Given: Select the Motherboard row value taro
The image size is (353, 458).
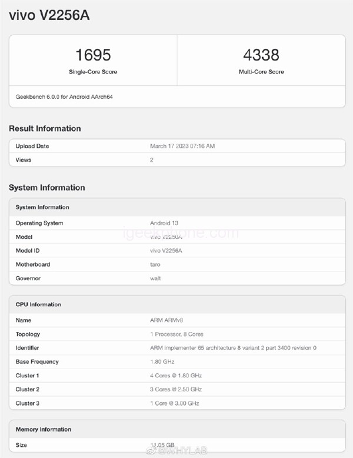Looking at the screenshot, I should pyautogui.click(x=155, y=264).
